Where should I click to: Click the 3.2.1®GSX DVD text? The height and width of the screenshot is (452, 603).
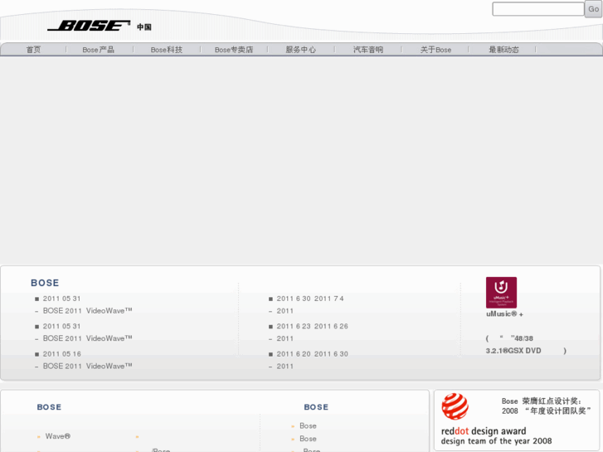click(513, 351)
